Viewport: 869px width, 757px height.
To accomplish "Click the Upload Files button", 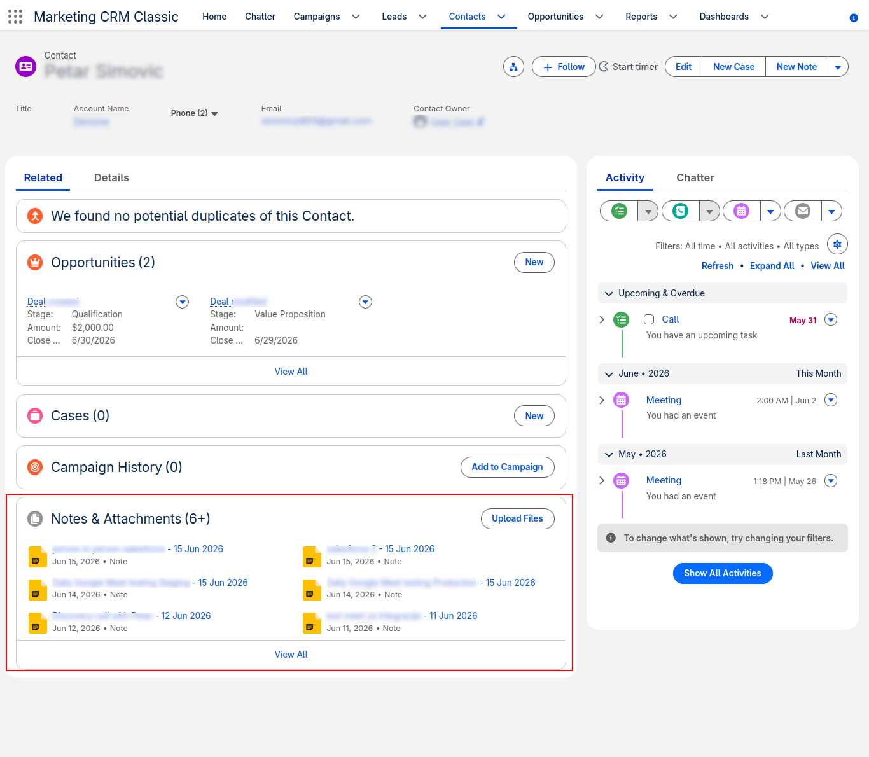I will (517, 518).
